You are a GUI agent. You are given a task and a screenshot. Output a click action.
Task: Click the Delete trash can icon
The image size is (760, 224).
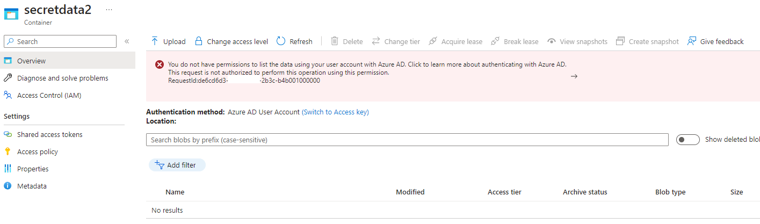pyautogui.click(x=335, y=41)
